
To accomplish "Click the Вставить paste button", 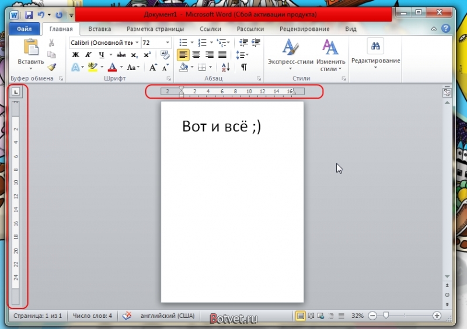I will click(31, 54).
